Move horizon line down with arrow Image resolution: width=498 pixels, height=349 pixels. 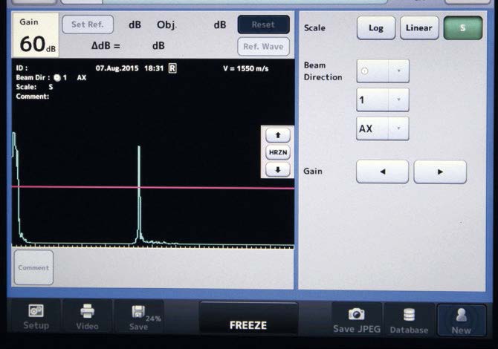click(277, 169)
